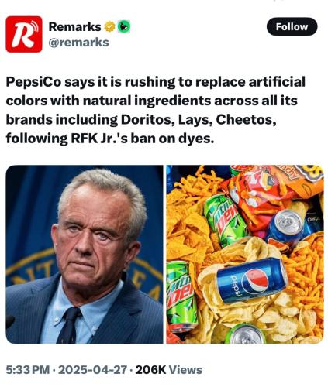328x387 pixels.
Task: Open the Remarks profile avatar
Action: click(24, 34)
